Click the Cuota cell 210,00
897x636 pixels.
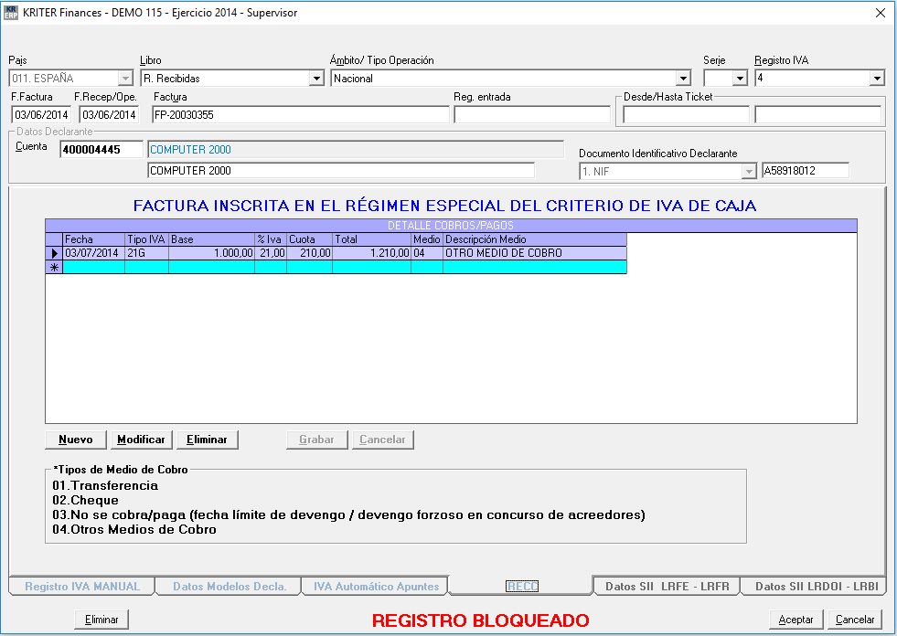click(x=309, y=253)
